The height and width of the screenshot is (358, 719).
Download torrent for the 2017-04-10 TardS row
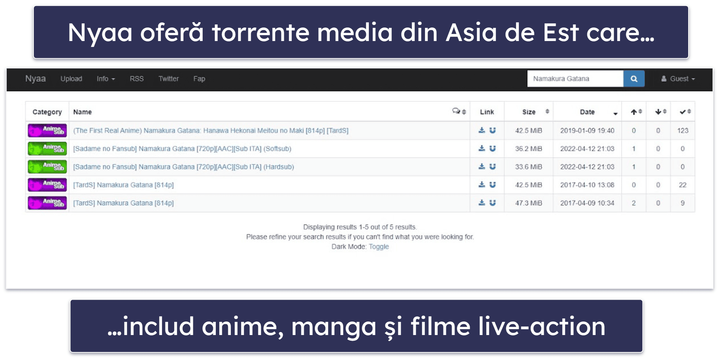tap(482, 184)
